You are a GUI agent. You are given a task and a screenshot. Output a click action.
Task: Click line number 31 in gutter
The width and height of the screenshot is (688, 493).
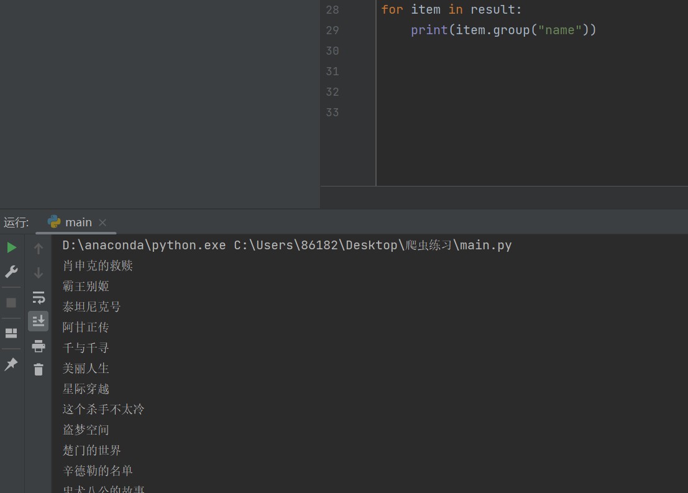click(x=333, y=71)
